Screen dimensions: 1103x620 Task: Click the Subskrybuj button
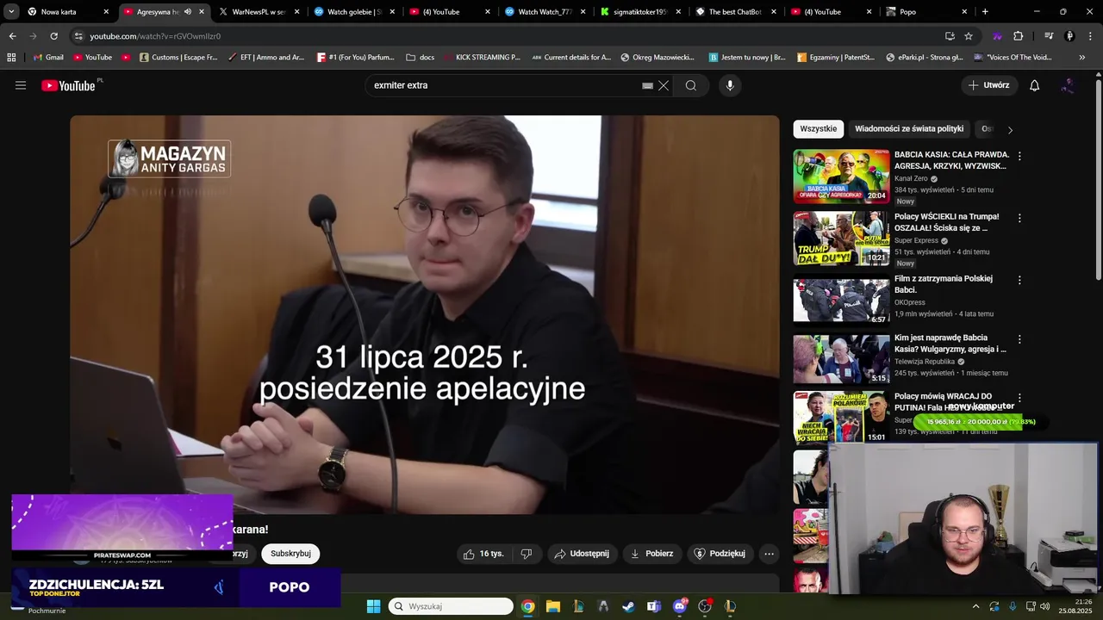(290, 554)
